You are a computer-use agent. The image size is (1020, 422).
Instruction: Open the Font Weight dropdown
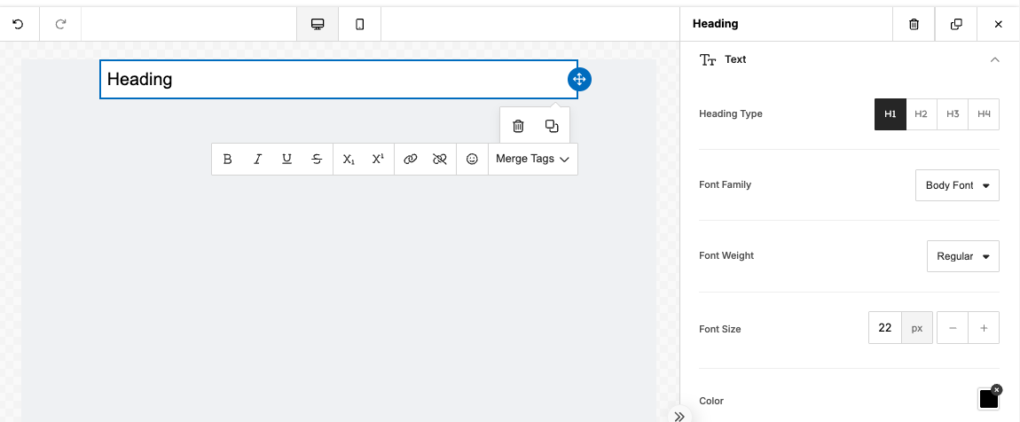coord(962,256)
